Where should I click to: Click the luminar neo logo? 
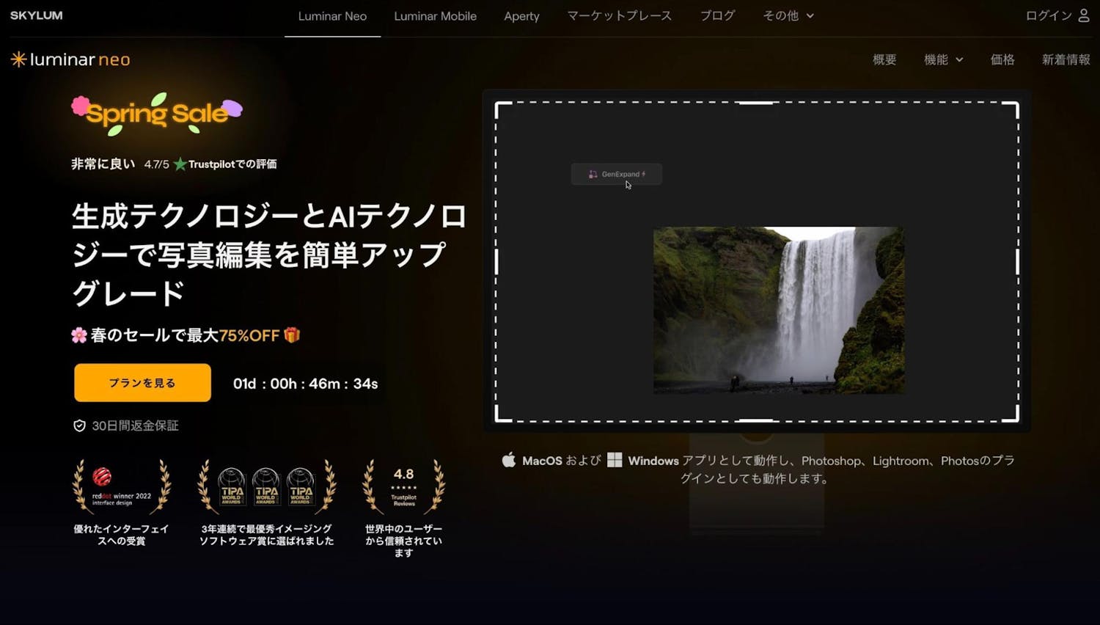coord(70,59)
